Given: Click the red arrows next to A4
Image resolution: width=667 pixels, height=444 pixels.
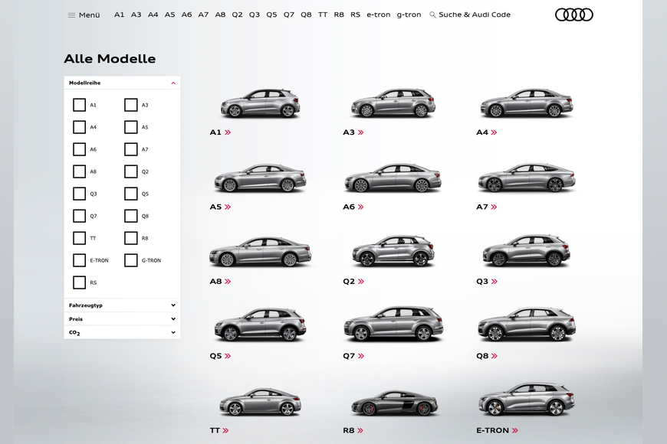Looking at the screenshot, I should click(494, 132).
